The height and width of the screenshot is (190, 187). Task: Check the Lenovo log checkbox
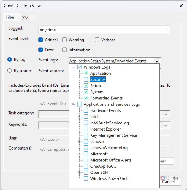[86, 142]
